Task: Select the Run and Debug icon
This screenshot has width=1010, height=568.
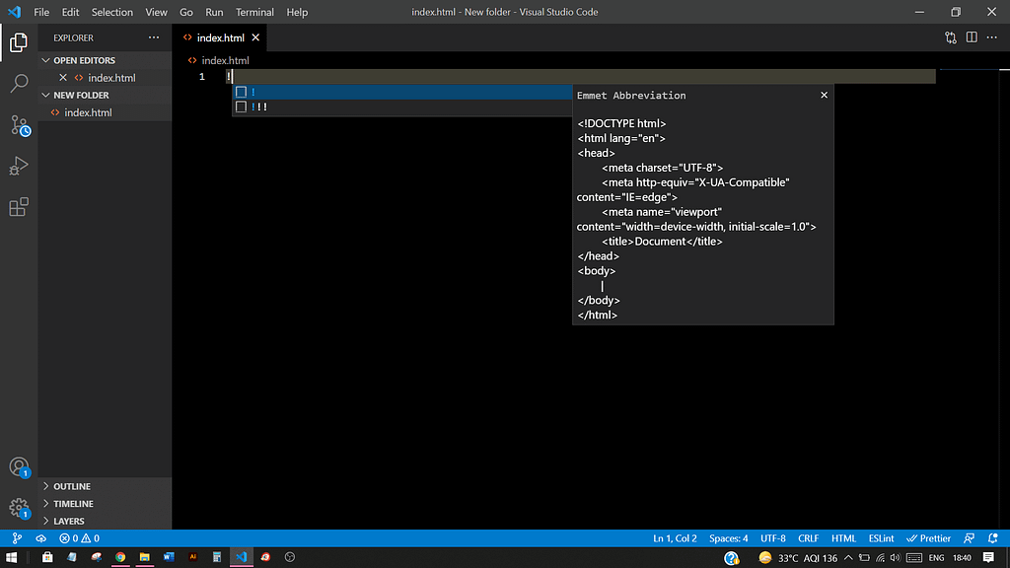Action: coord(18,166)
